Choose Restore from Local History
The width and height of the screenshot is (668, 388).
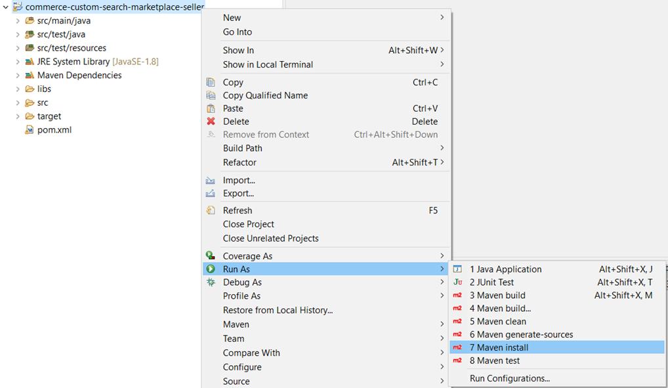(278, 310)
